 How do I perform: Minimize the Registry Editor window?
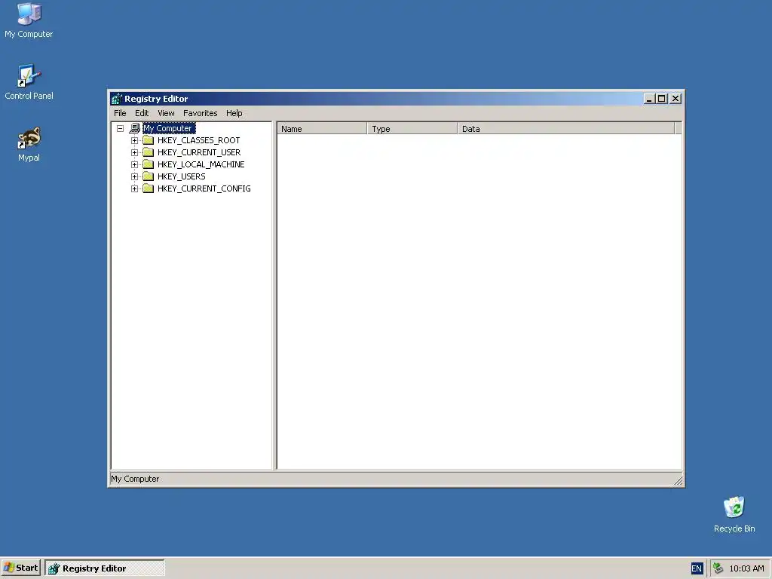tap(649, 99)
